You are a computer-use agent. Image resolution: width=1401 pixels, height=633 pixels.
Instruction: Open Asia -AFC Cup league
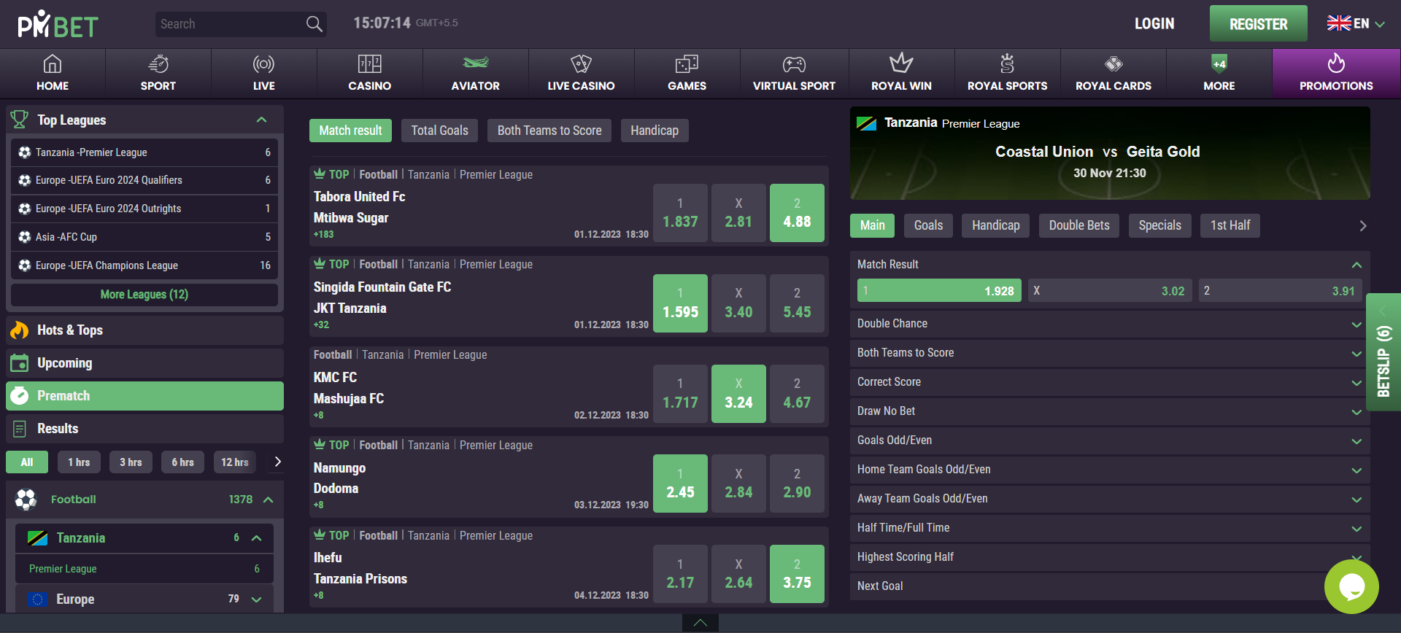[x=144, y=237]
